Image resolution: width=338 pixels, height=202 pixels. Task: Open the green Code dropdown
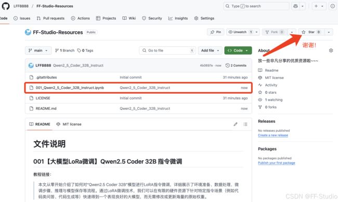[238, 51]
